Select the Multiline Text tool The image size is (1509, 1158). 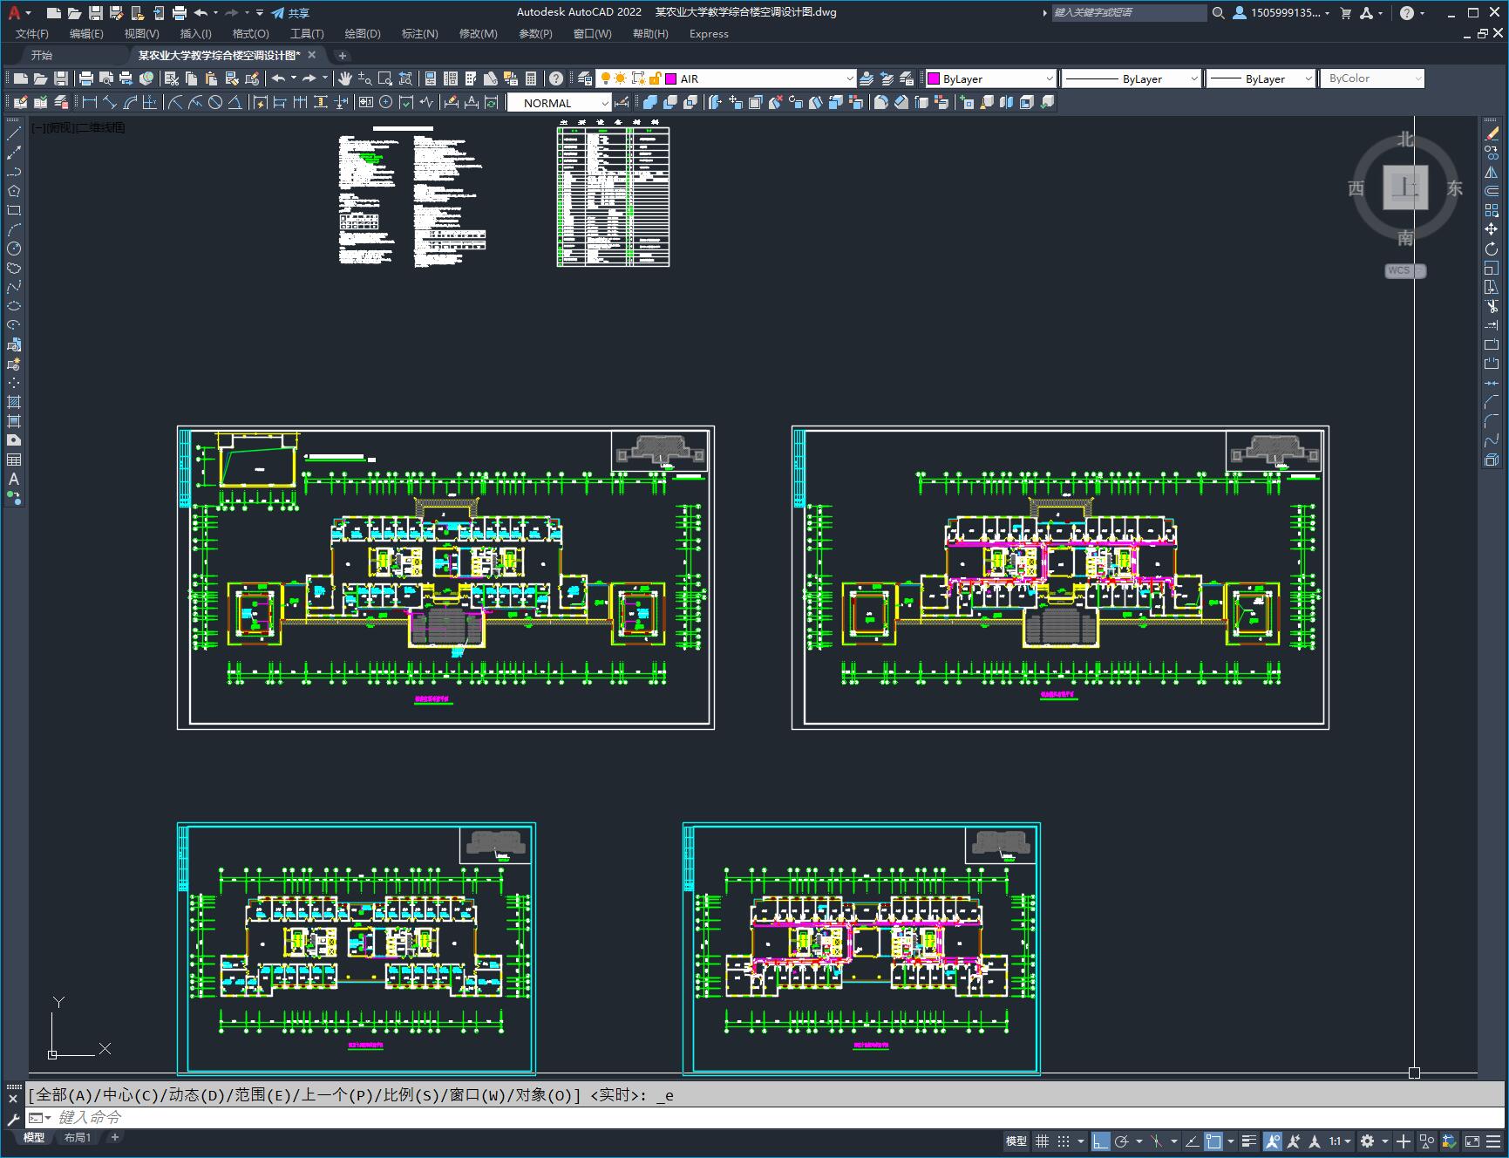(x=14, y=479)
